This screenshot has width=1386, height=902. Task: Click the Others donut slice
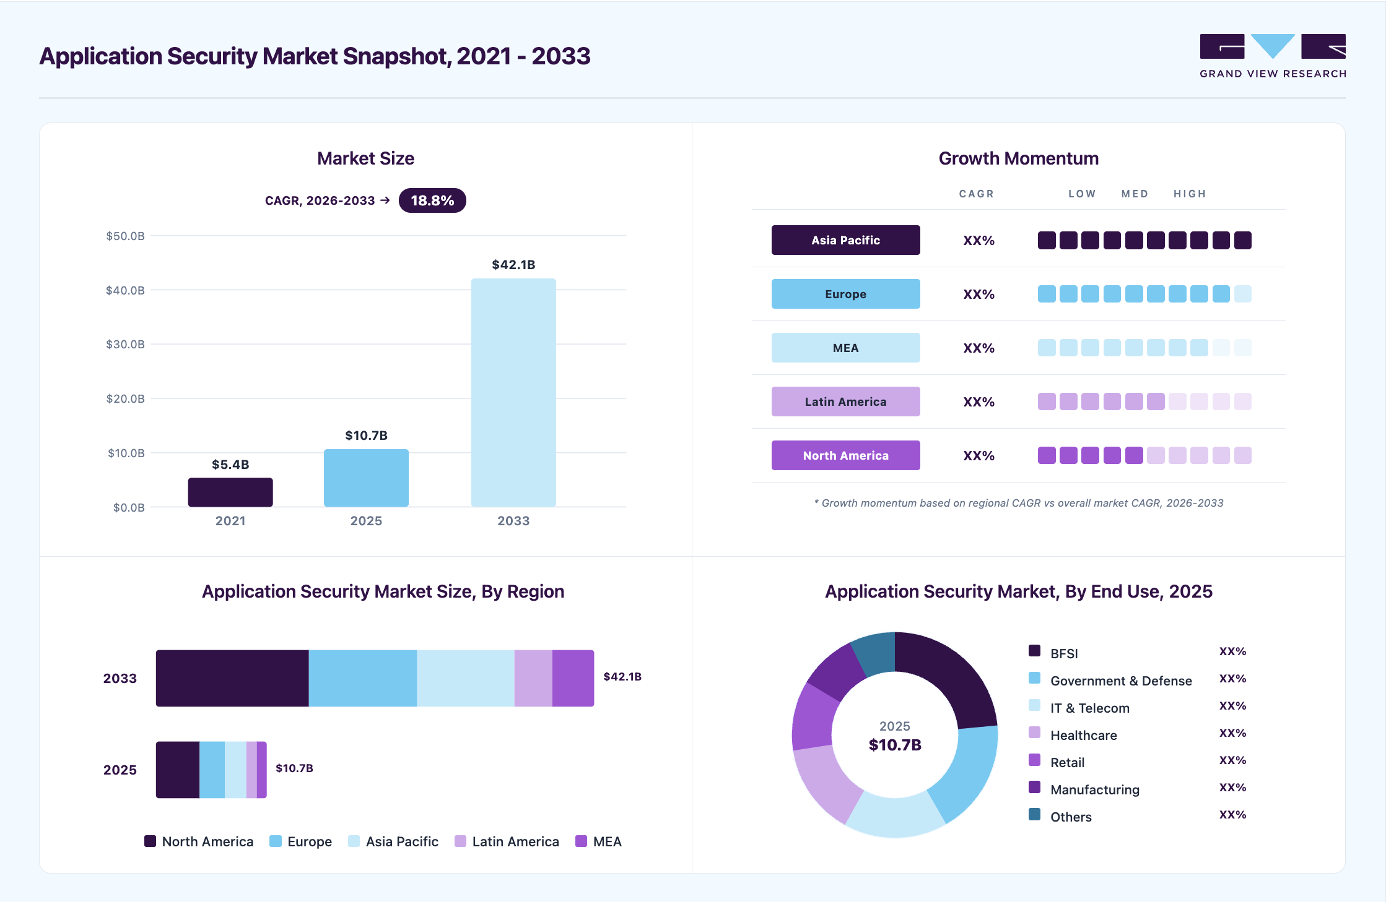tap(877, 653)
